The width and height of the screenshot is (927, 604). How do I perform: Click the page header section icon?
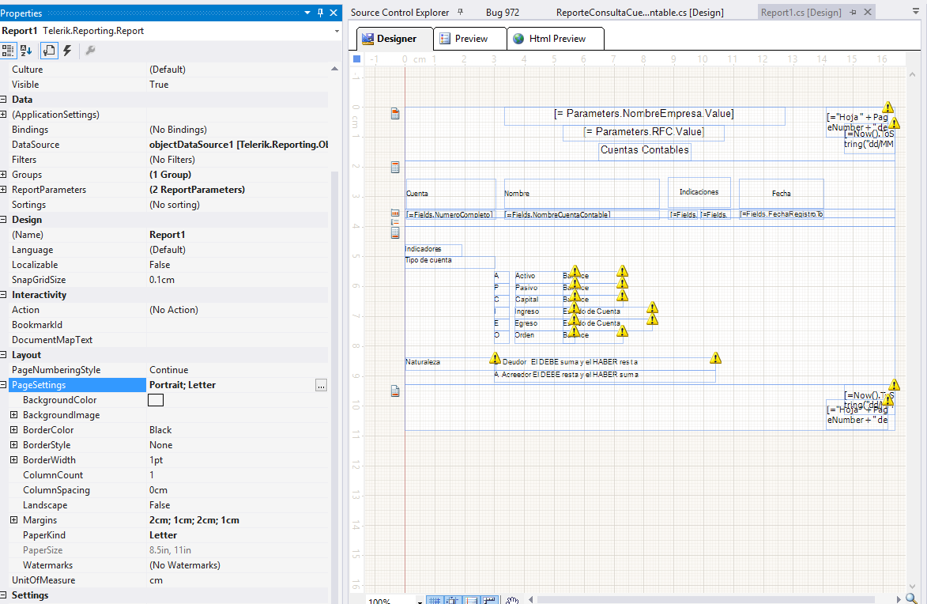click(x=395, y=114)
